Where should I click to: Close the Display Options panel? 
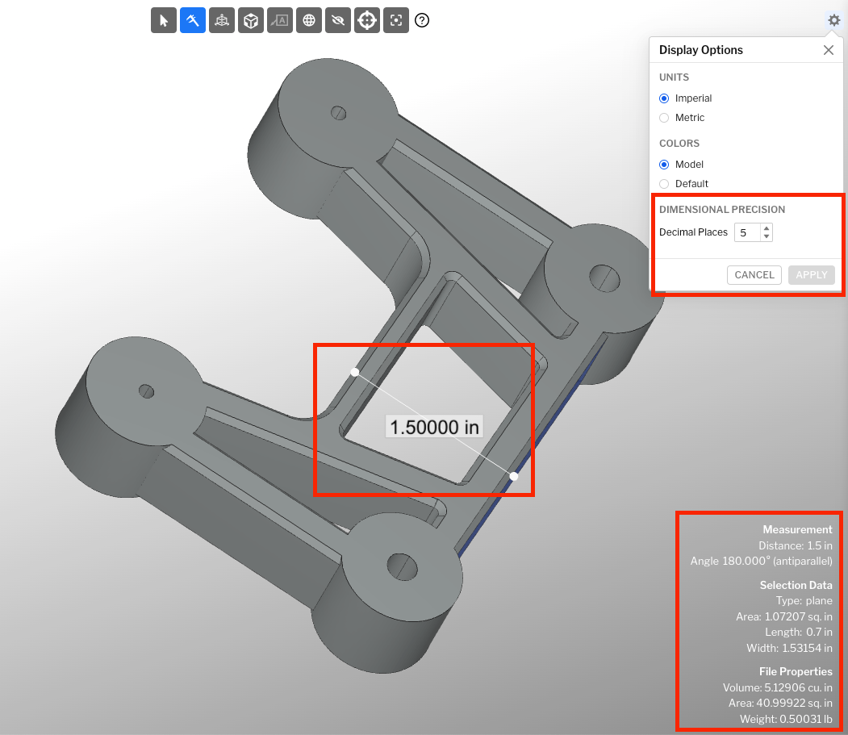[x=828, y=49]
